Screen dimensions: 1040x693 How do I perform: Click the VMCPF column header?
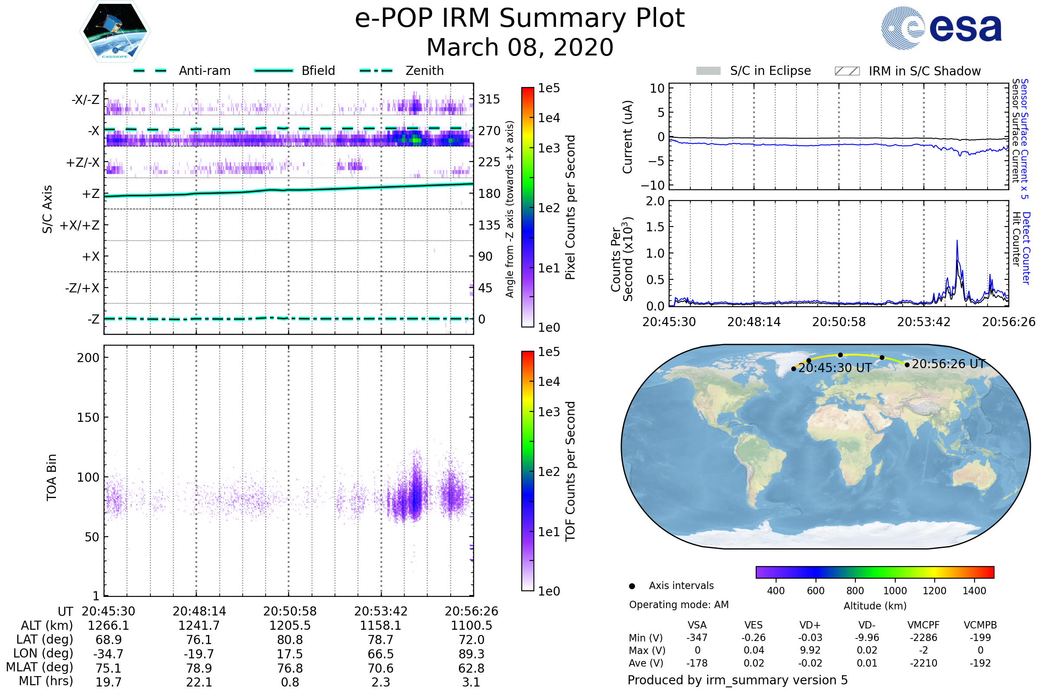(923, 625)
